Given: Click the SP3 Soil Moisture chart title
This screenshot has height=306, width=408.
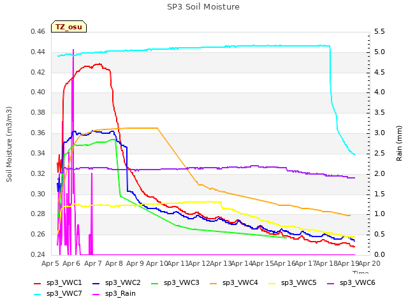Looking at the screenshot, I should [203, 7].
